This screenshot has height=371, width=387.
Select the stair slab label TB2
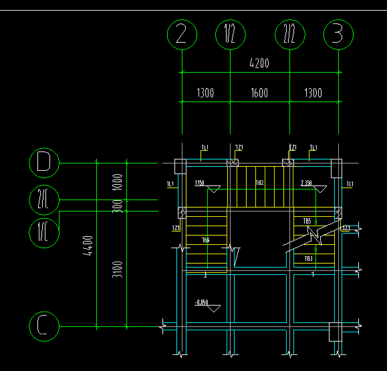pos(259,183)
